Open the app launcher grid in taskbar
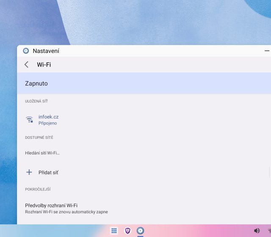This screenshot has height=237, width=271. click(114, 231)
